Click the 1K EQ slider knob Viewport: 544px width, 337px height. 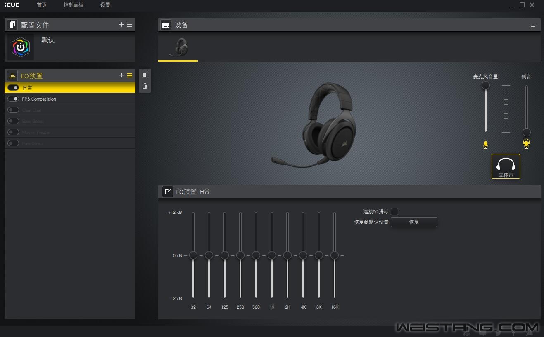(x=272, y=255)
